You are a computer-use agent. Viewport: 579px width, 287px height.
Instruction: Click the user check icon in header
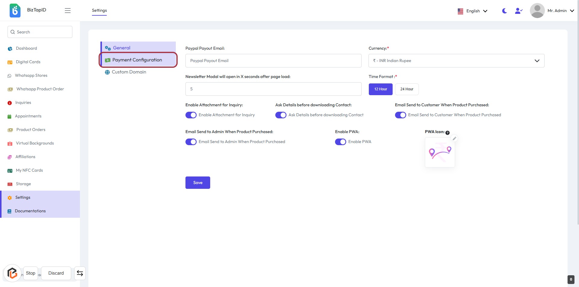pyautogui.click(x=518, y=11)
